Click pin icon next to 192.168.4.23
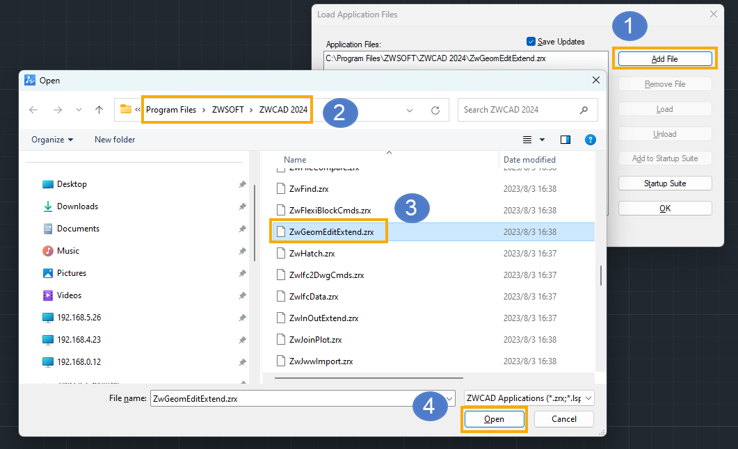Screen dimensions: 738x449 (242, 339)
